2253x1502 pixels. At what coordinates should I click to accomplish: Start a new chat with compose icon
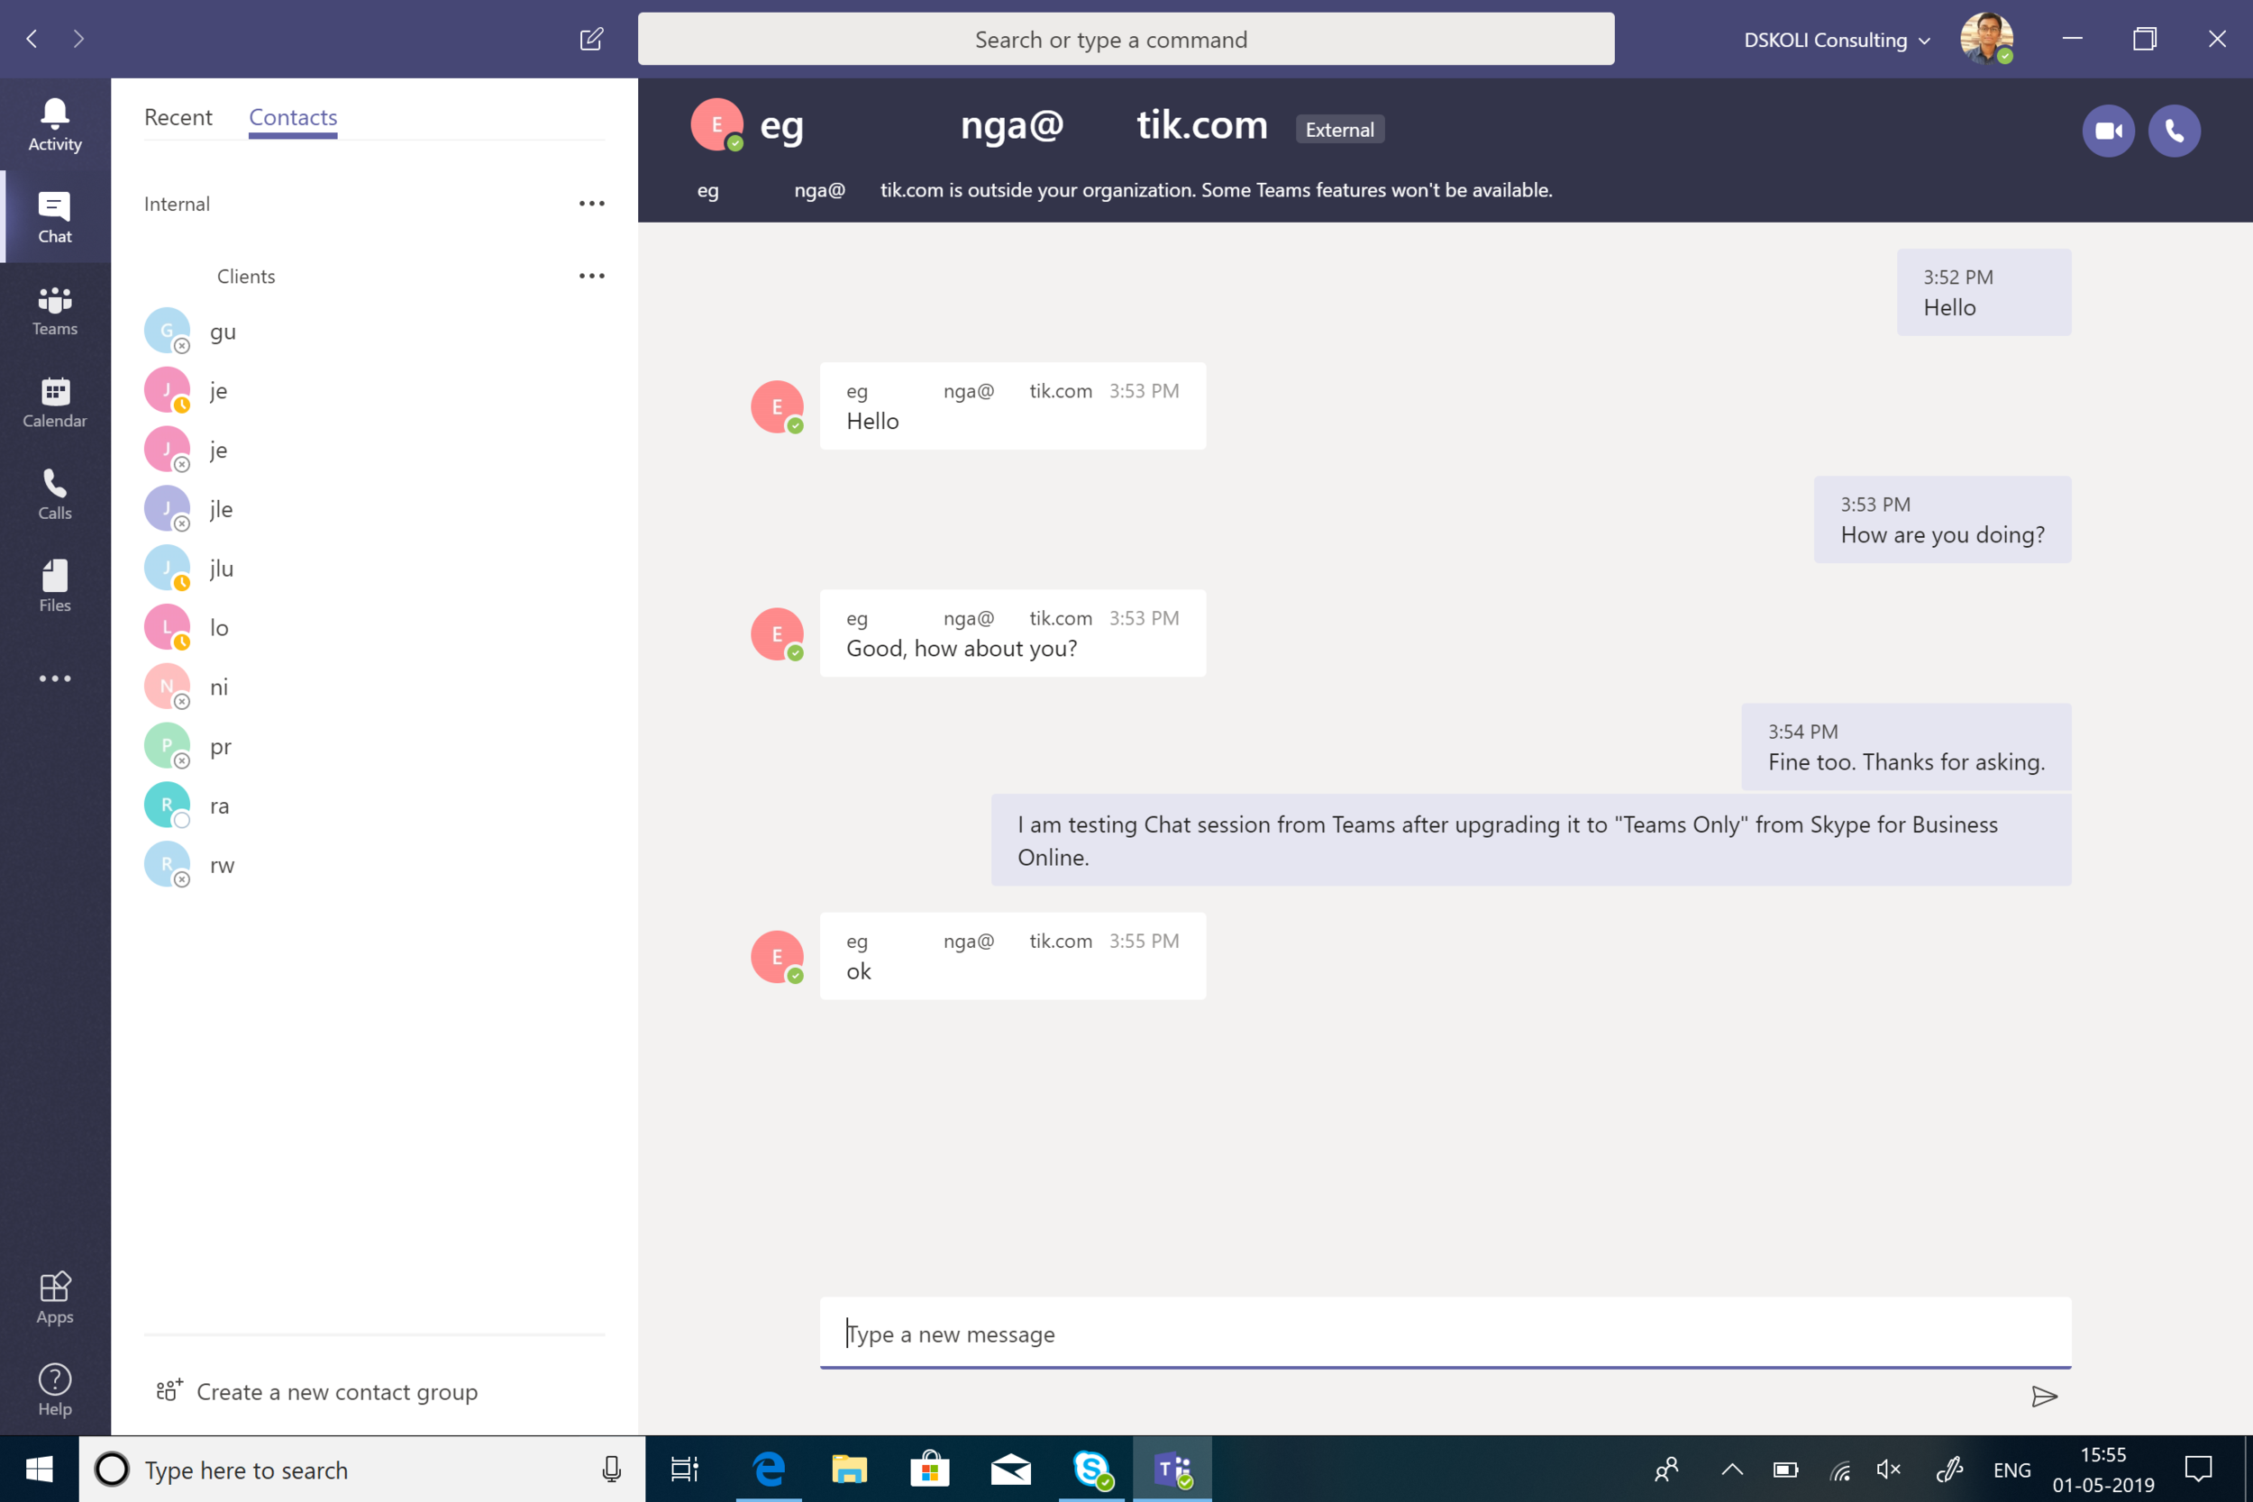click(591, 40)
